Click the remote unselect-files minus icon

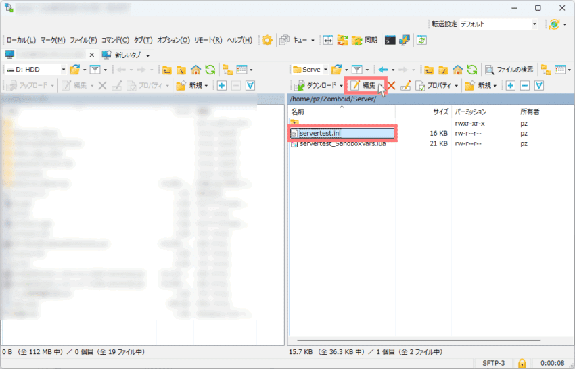coord(524,85)
